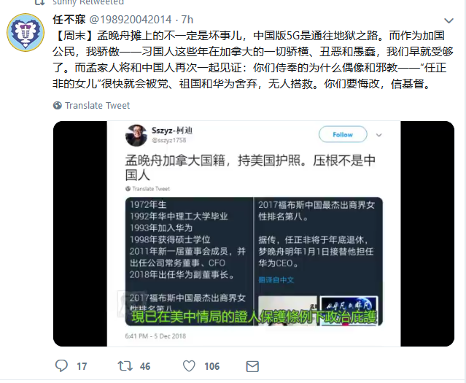The height and width of the screenshot is (383, 466).
Task: Open the 7h timestamp link
Action: [x=187, y=20]
